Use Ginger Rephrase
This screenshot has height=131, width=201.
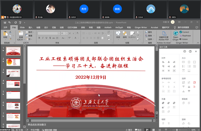[185, 36]
